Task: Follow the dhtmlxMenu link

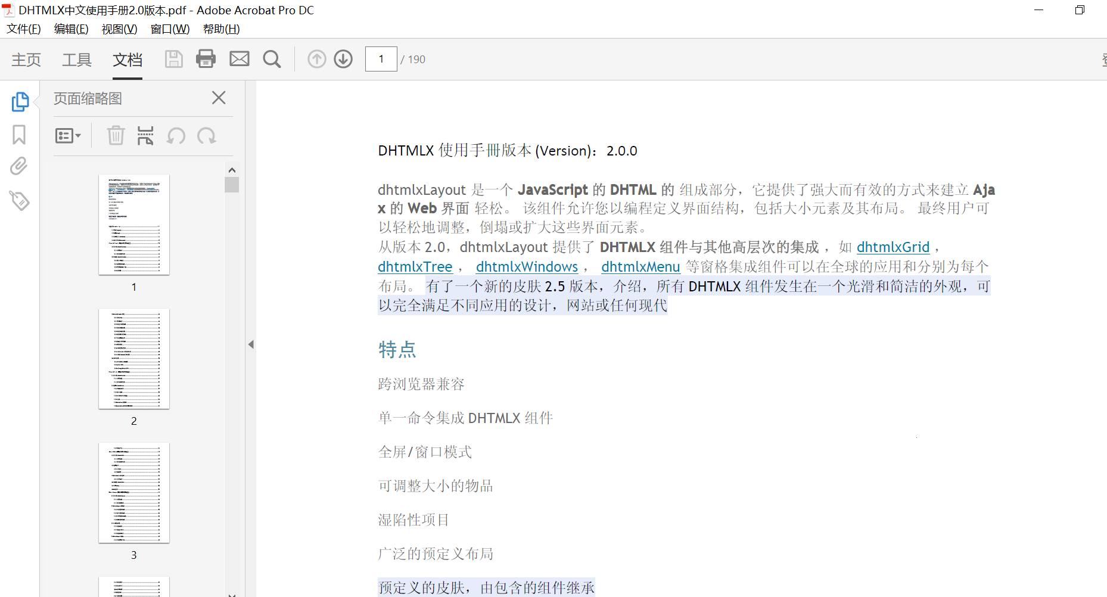Action: tap(640, 267)
